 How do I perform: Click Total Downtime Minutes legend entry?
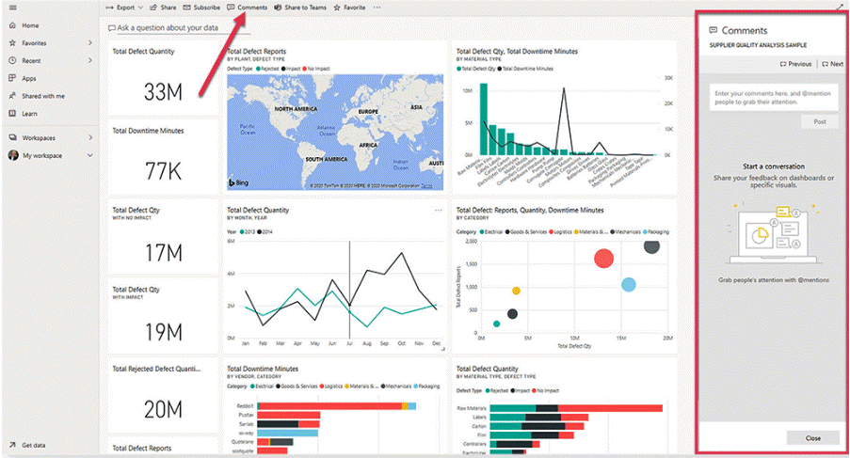pyautogui.click(x=526, y=69)
